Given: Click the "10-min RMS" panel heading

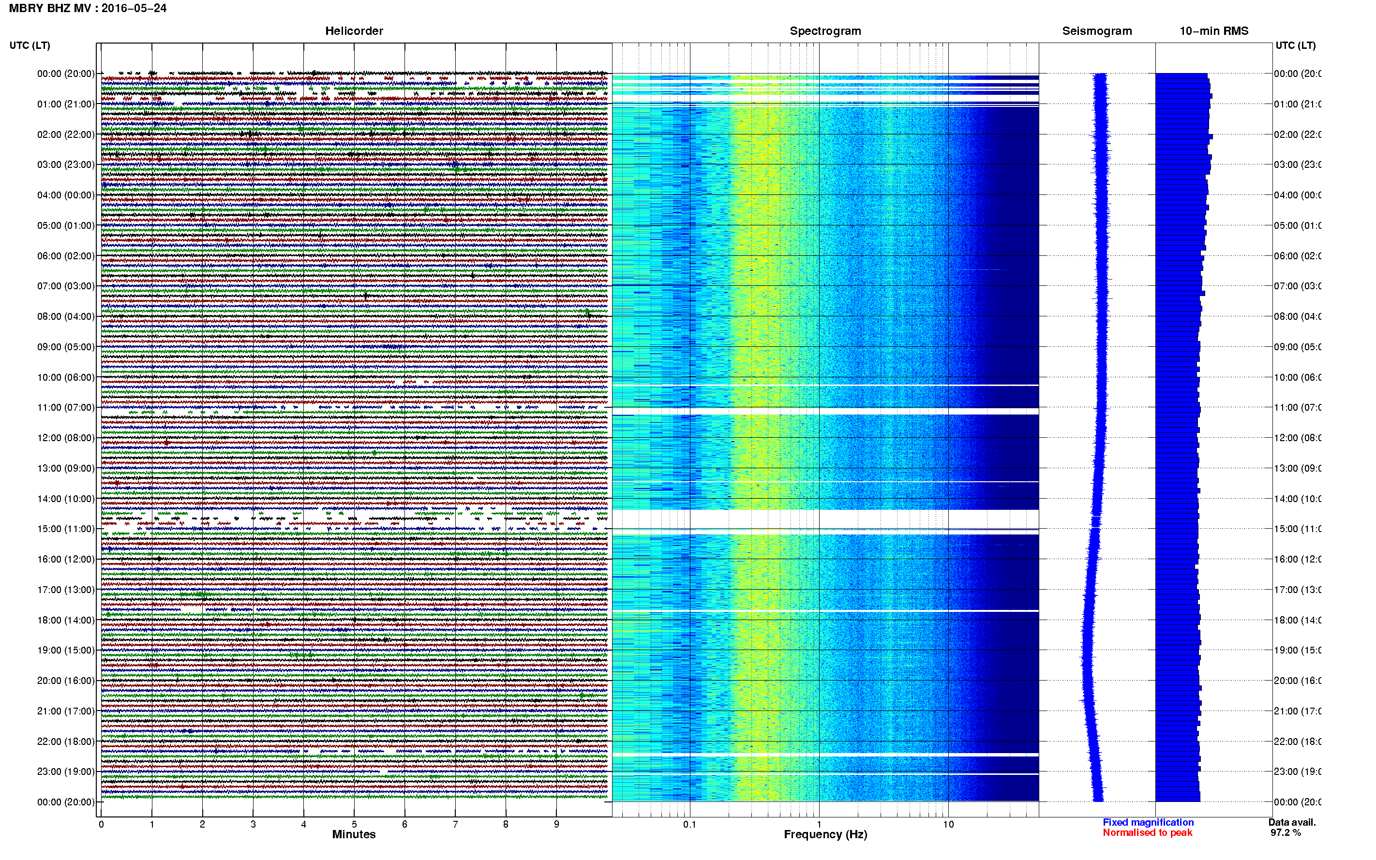Looking at the screenshot, I should [x=1214, y=31].
